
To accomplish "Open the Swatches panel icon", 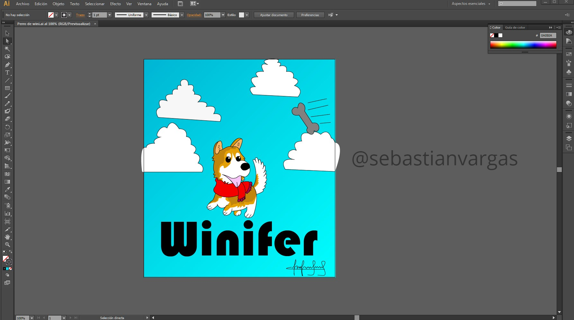I will [x=569, y=54].
